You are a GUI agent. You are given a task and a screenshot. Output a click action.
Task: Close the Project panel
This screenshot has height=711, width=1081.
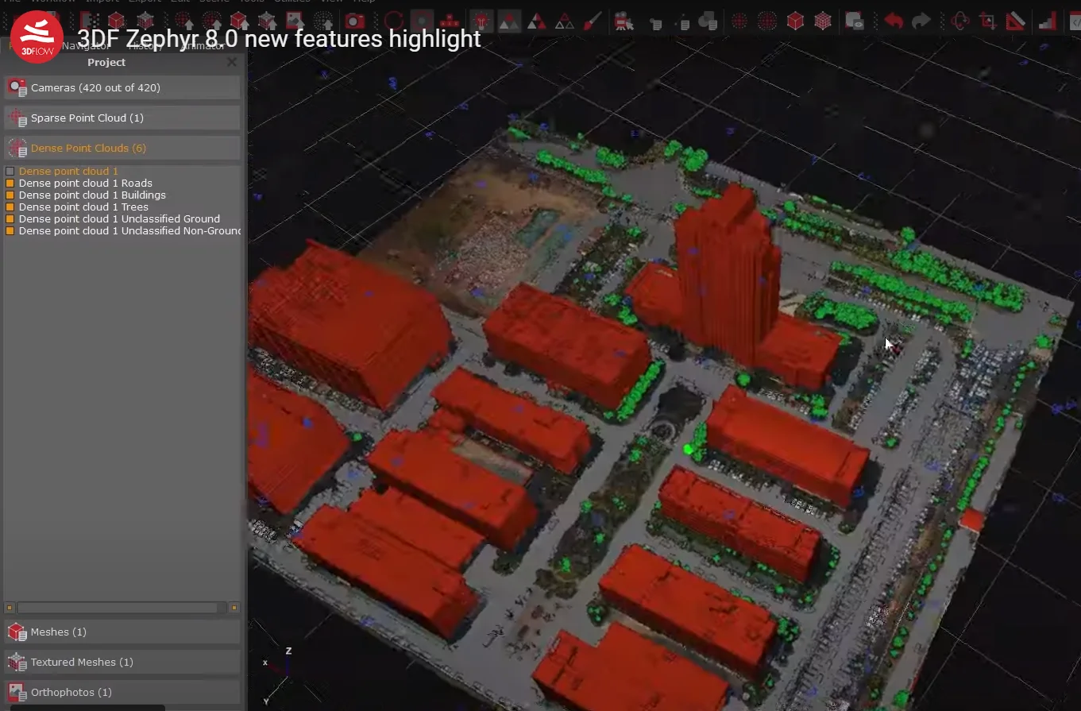pos(231,62)
